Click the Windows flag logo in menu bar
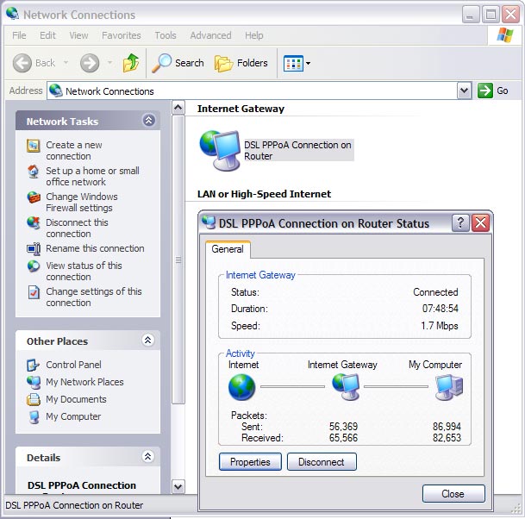 pyautogui.click(x=505, y=35)
